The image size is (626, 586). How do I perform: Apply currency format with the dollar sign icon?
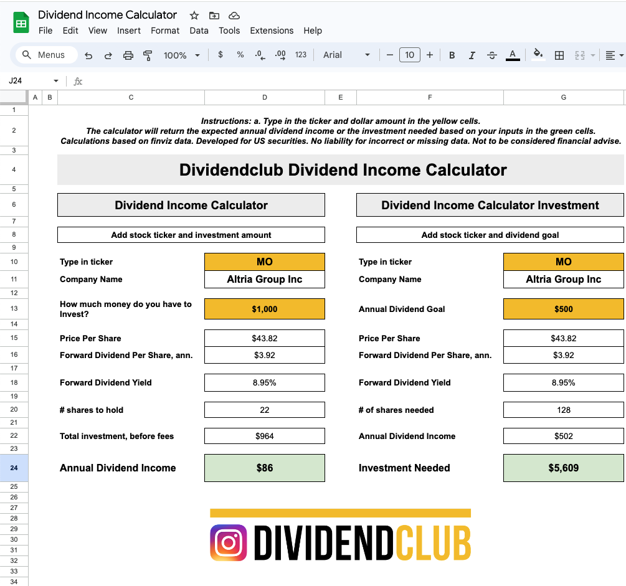point(220,55)
